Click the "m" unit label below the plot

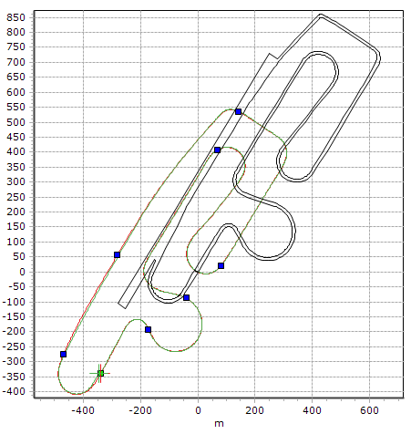219,423
